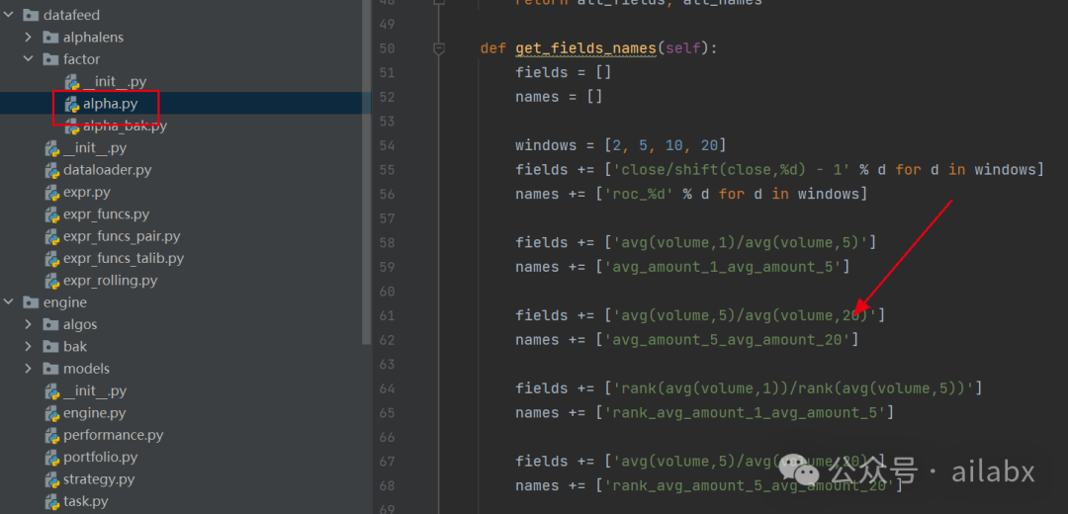
Task: Open strategy.py in project tree
Action: (x=99, y=479)
